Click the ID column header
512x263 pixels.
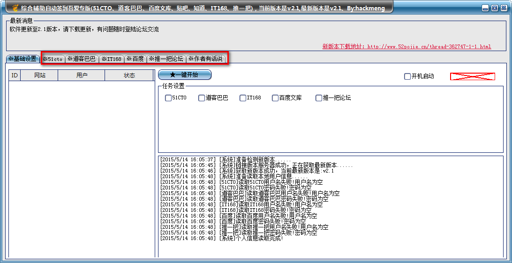[x=15, y=75]
